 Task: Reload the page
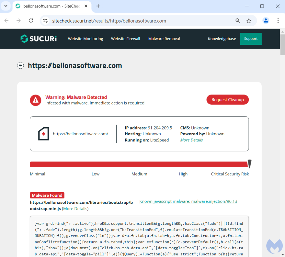[x=31, y=21]
